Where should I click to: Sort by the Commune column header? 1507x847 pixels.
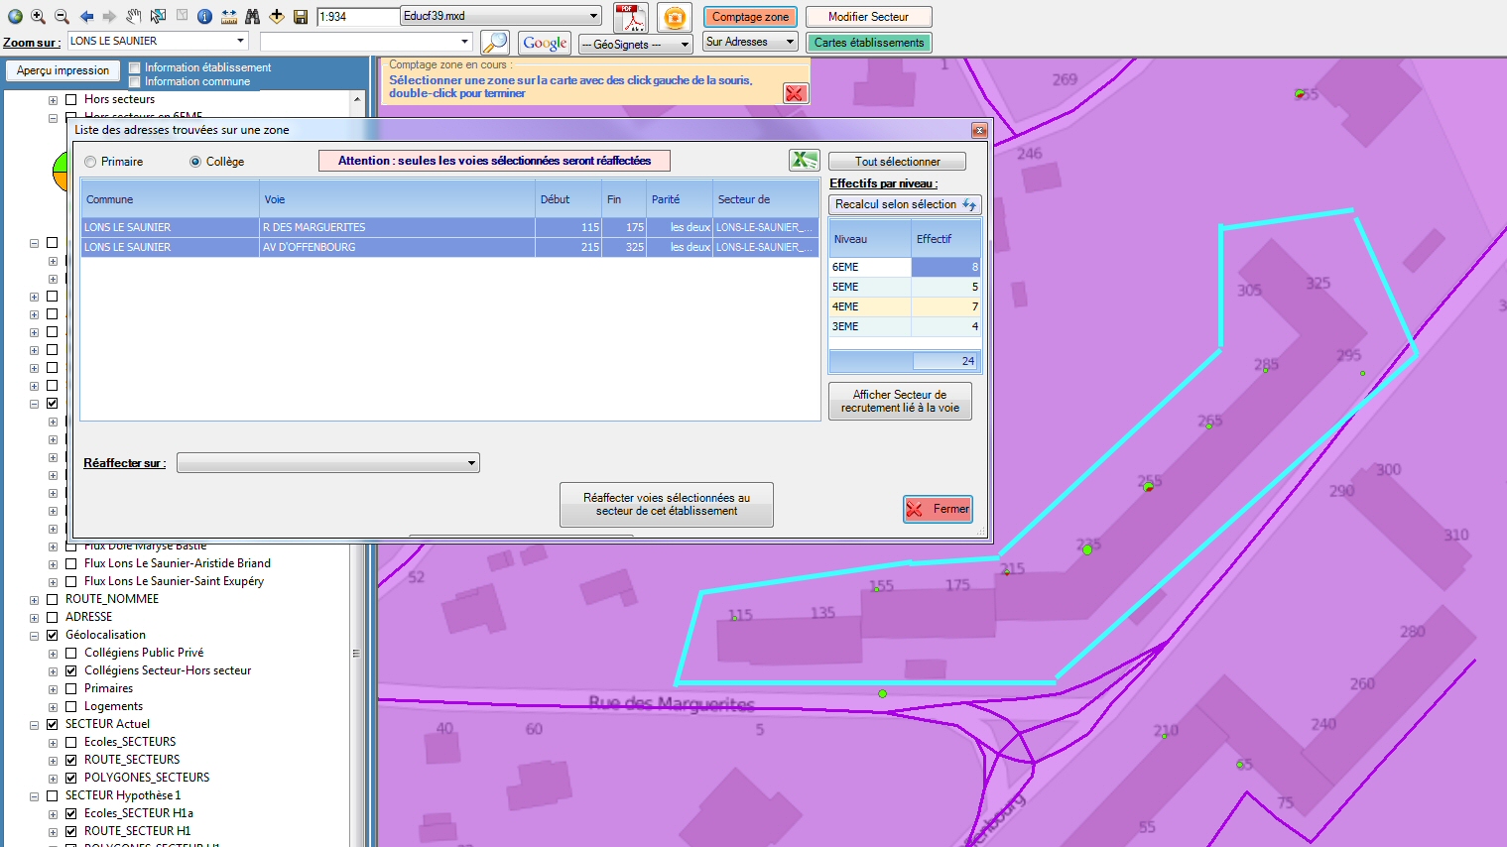170,199
